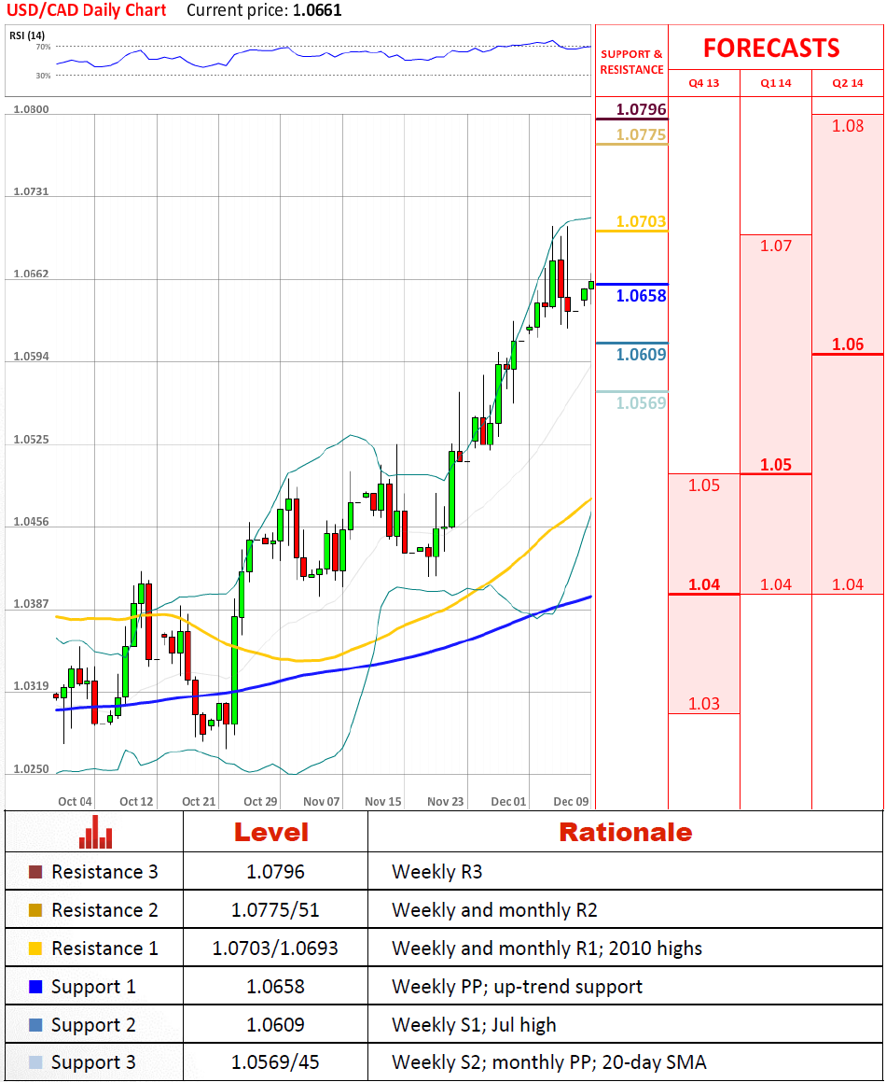The image size is (886, 1082).
Task: Click the Resistance 1 row label
Action: coord(104,949)
